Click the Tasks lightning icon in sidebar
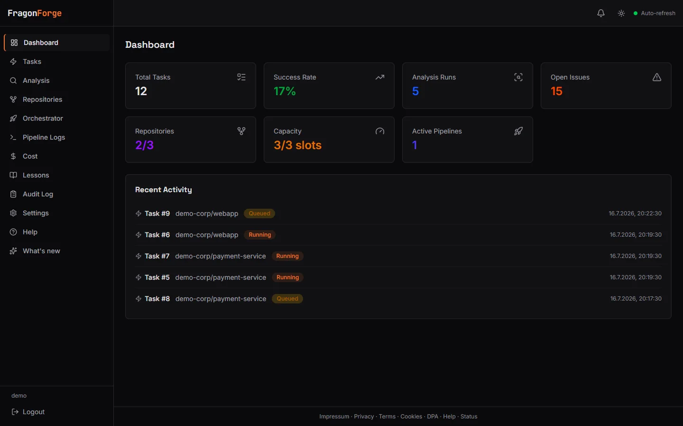The height and width of the screenshot is (426, 683). click(x=13, y=62)
